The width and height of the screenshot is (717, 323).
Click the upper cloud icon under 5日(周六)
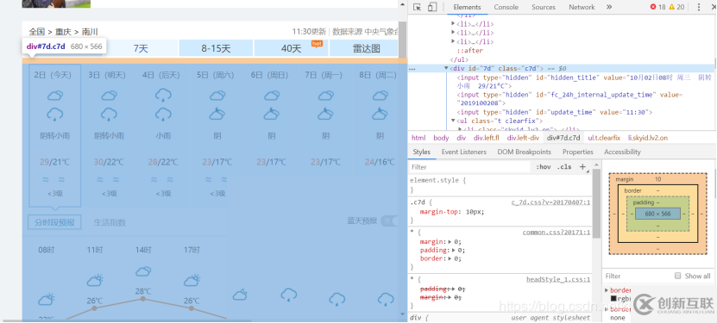[x=217, y=96]
